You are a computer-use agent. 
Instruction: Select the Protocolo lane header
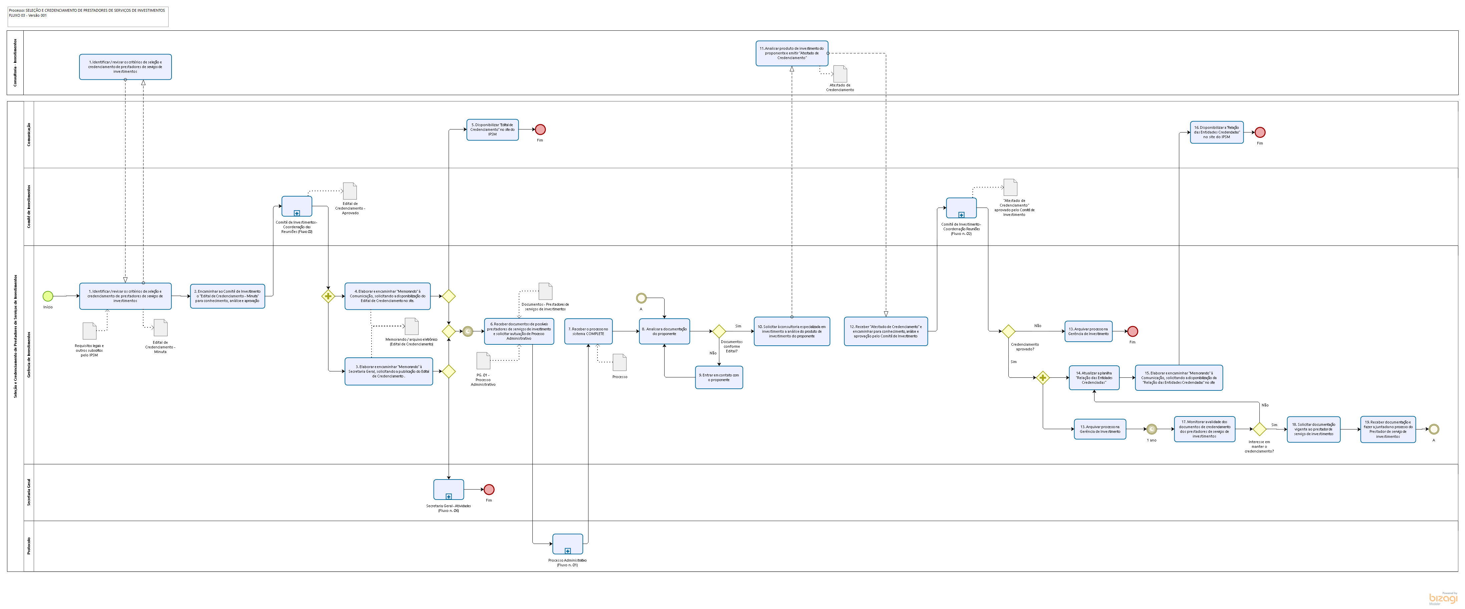click(29, 546)
